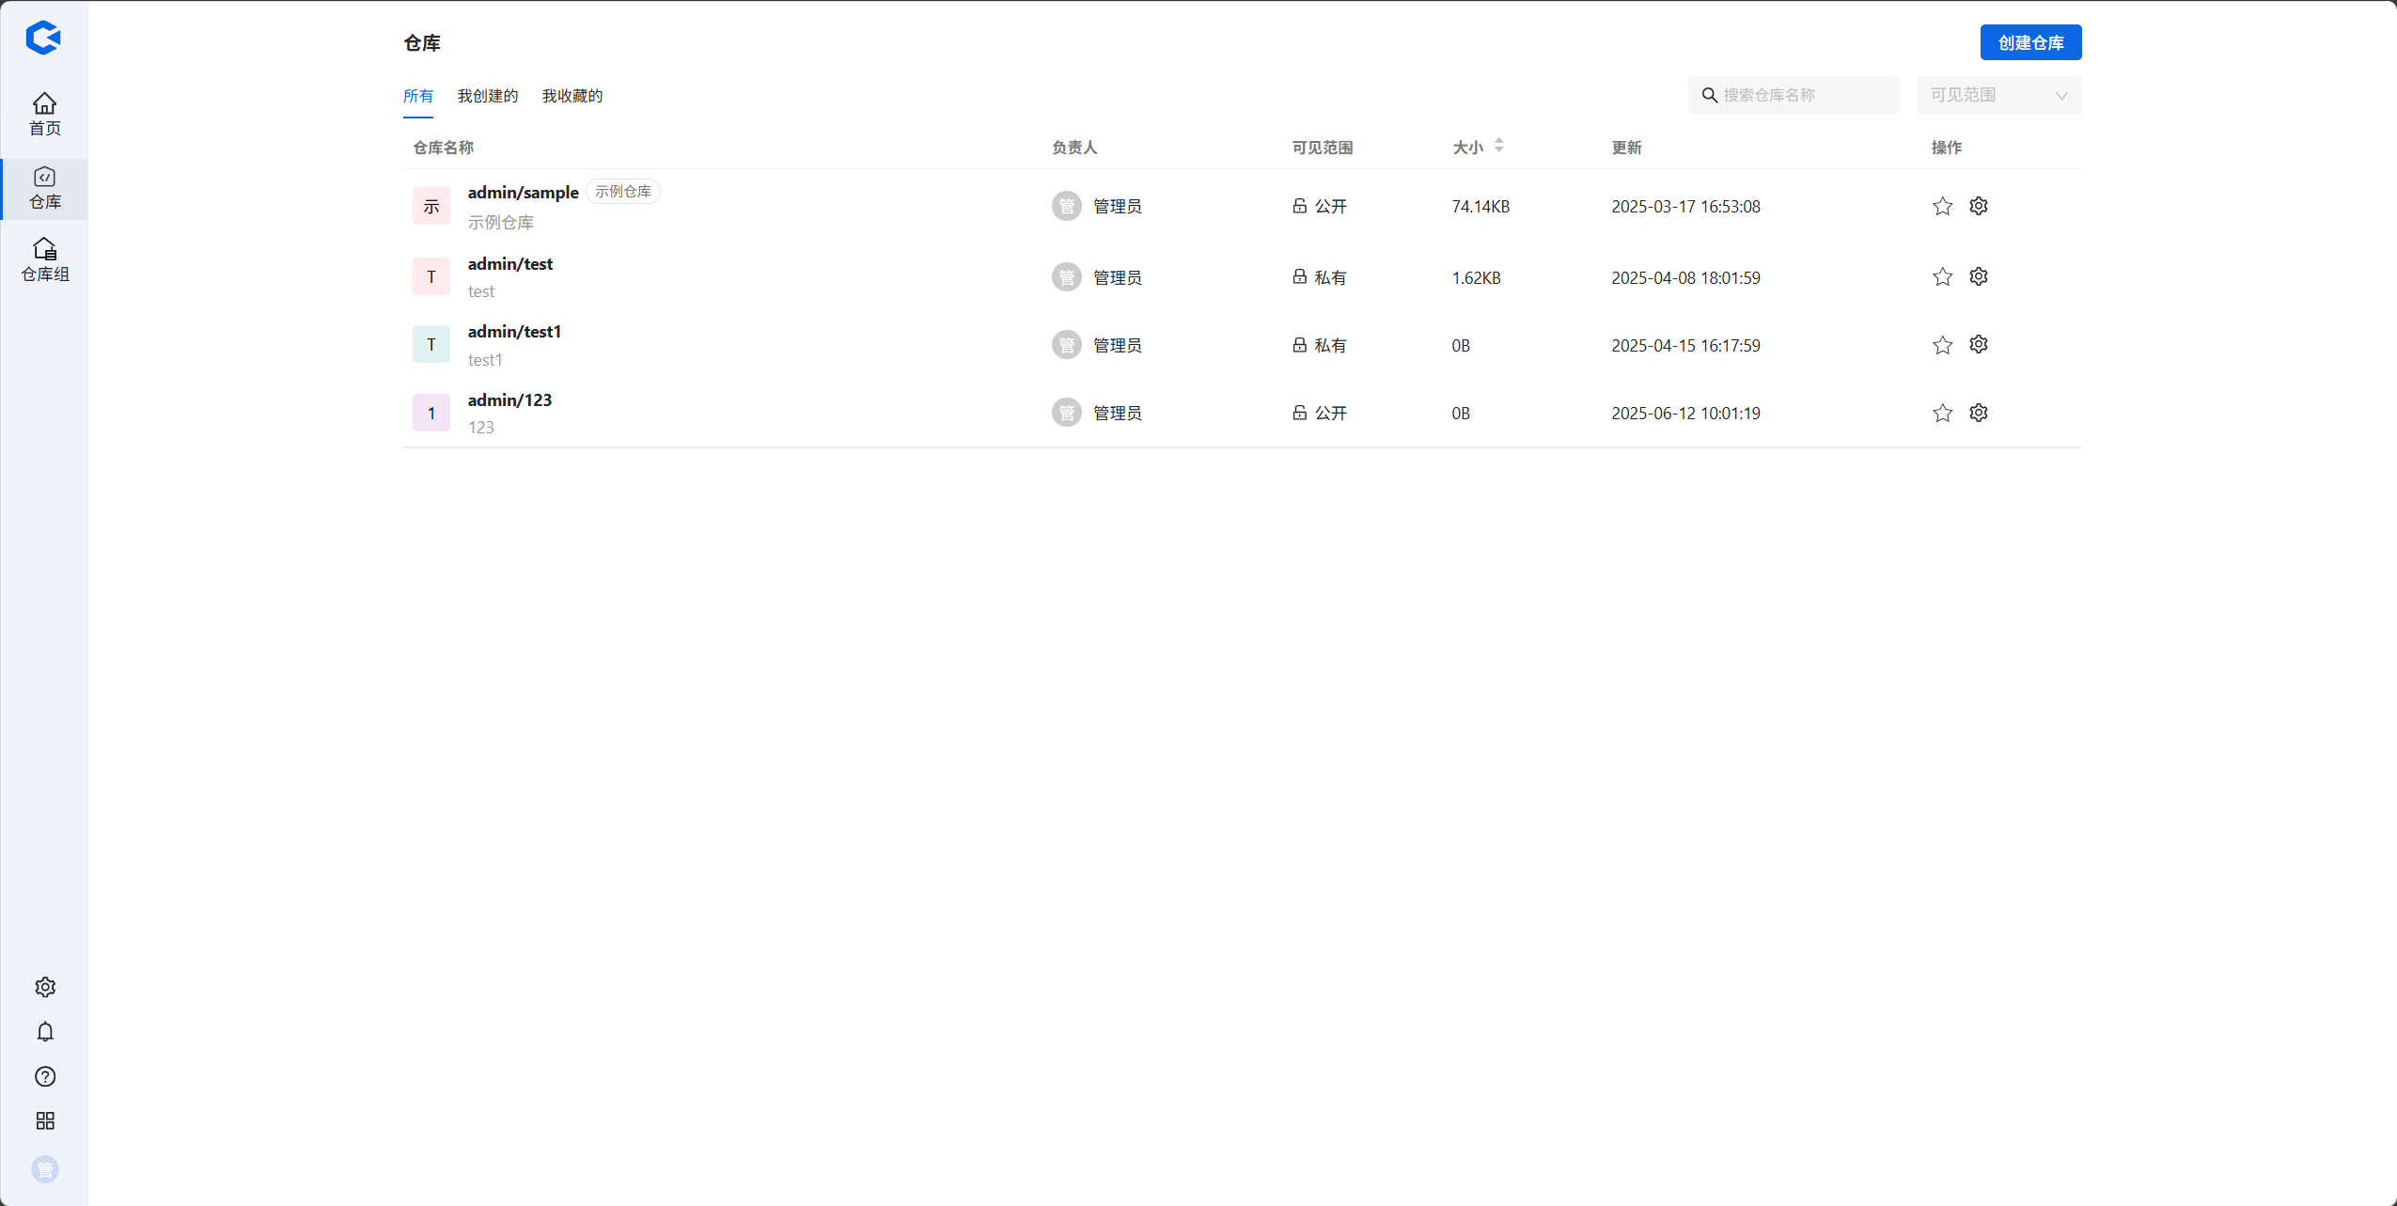This screenshot has height=1206, width=2397.
Task: Star the admin/123 repository
Action: [1943, 413]
